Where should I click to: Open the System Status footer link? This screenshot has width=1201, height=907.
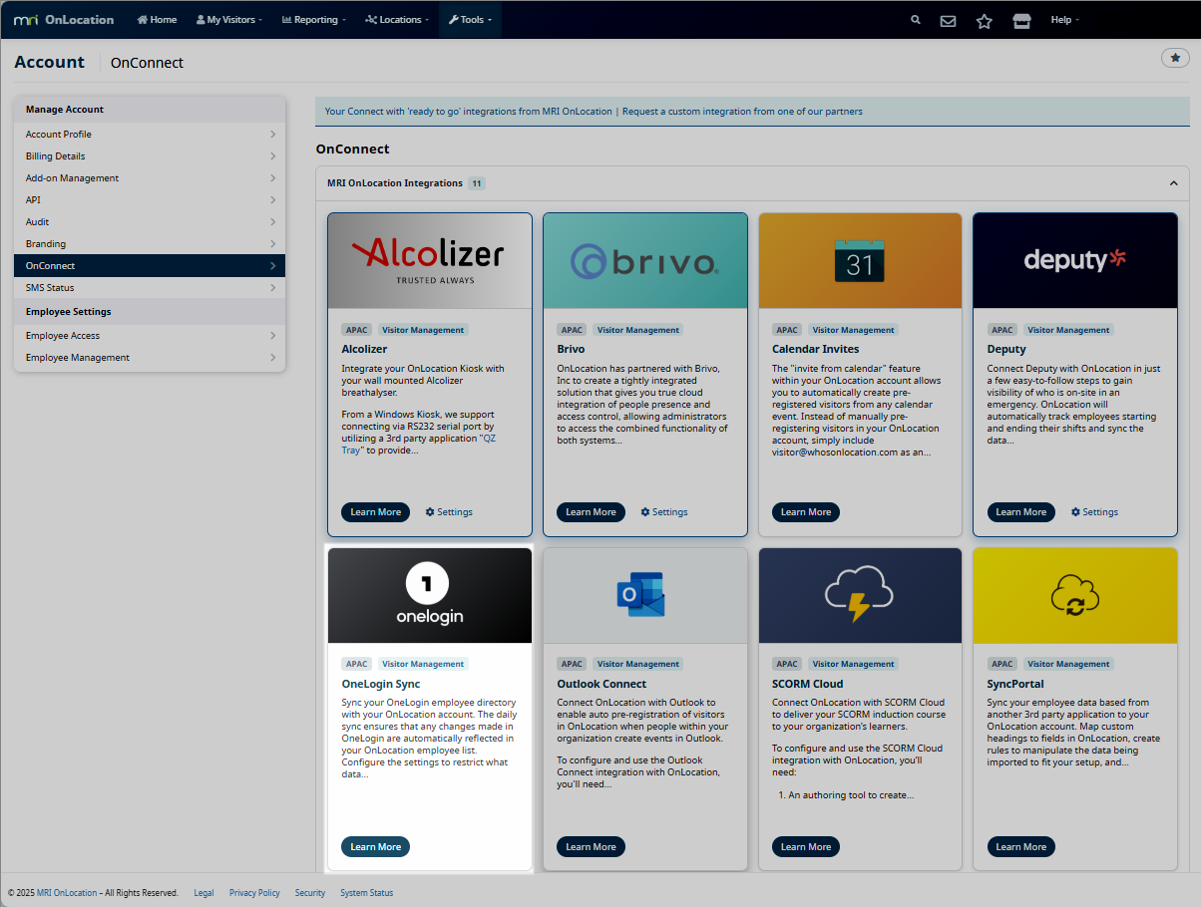pyautogui.click(x=366, y=893)
